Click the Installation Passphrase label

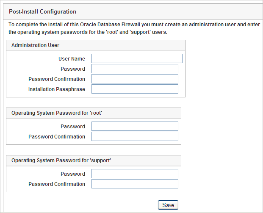pyautogui.click(x=57, y=89)
